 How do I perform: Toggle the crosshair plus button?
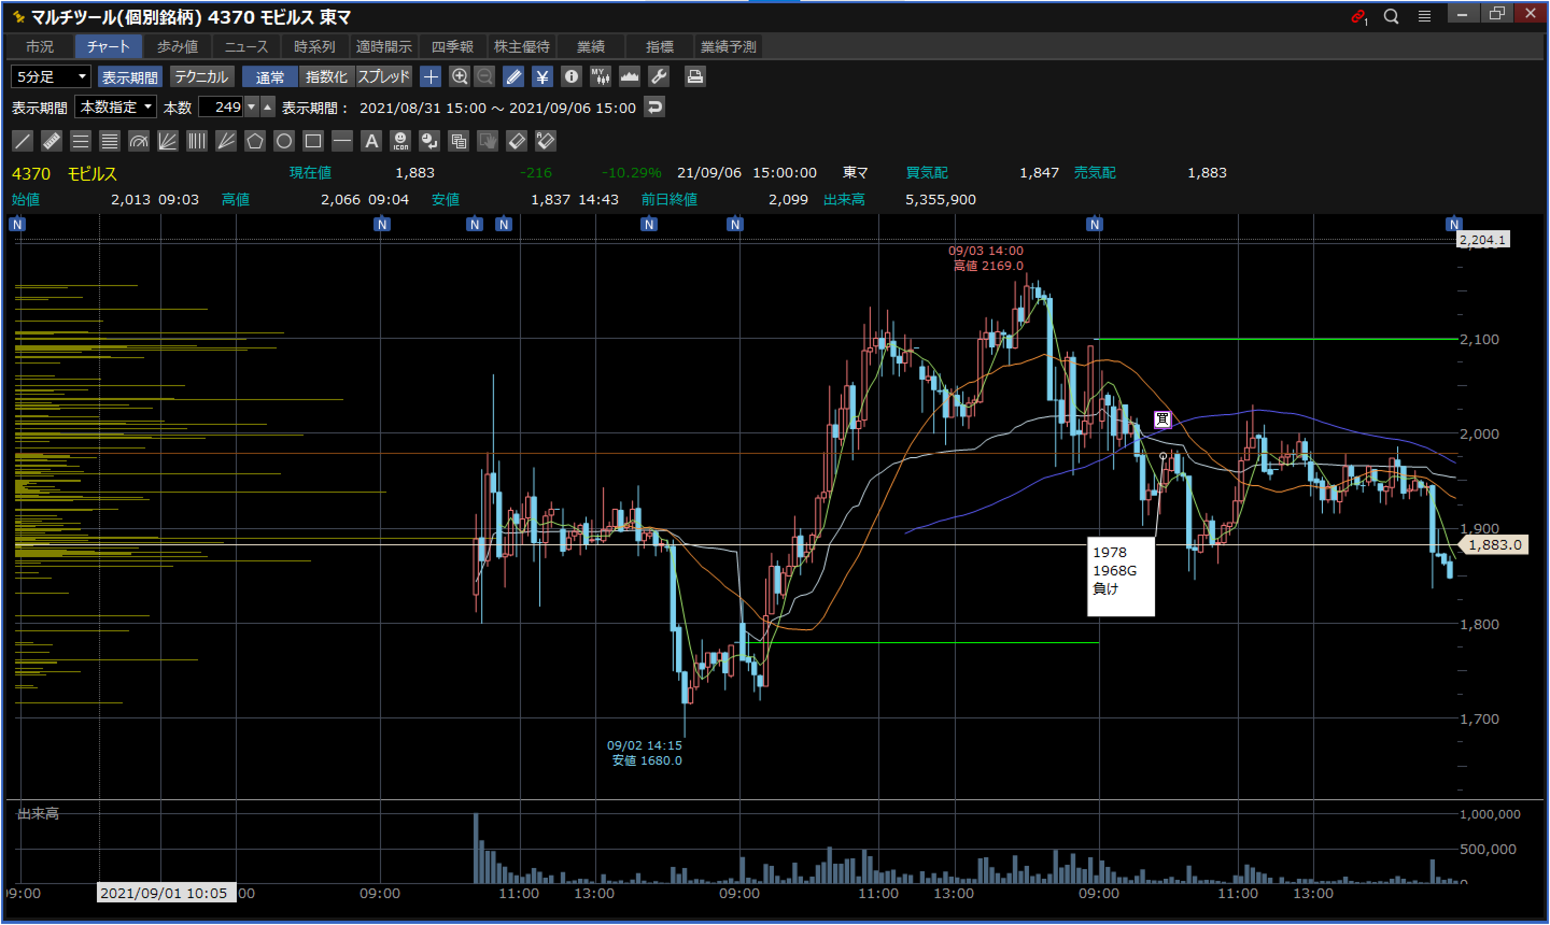pyautogui.click(x=431, y=77)
